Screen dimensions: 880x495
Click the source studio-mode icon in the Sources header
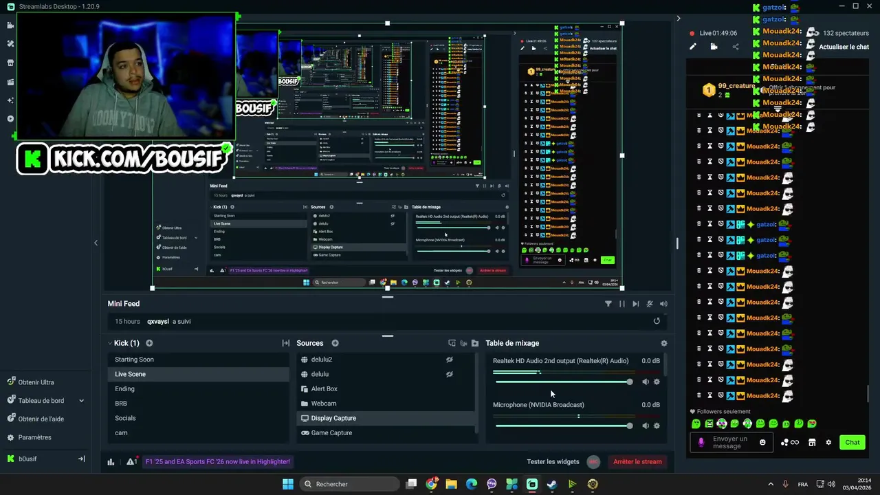click(452, 343)
